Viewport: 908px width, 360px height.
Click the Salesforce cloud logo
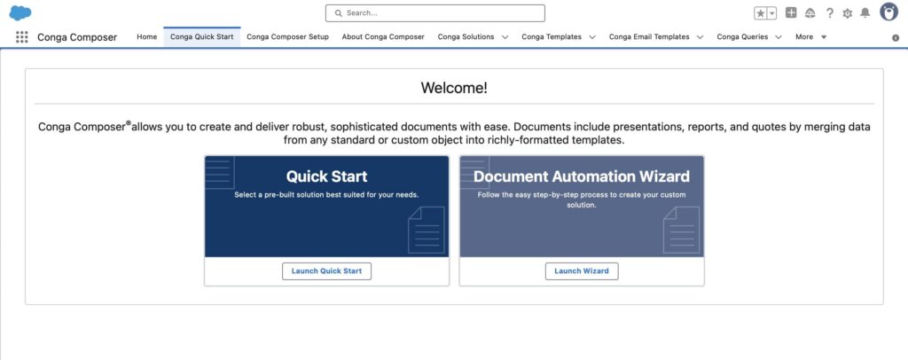click(x=20, y=12)
